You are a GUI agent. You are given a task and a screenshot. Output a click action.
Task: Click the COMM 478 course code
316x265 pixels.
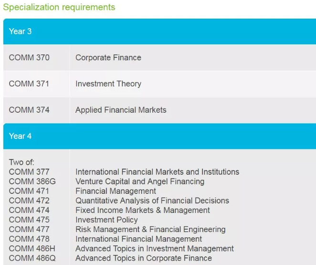[29, 239]
